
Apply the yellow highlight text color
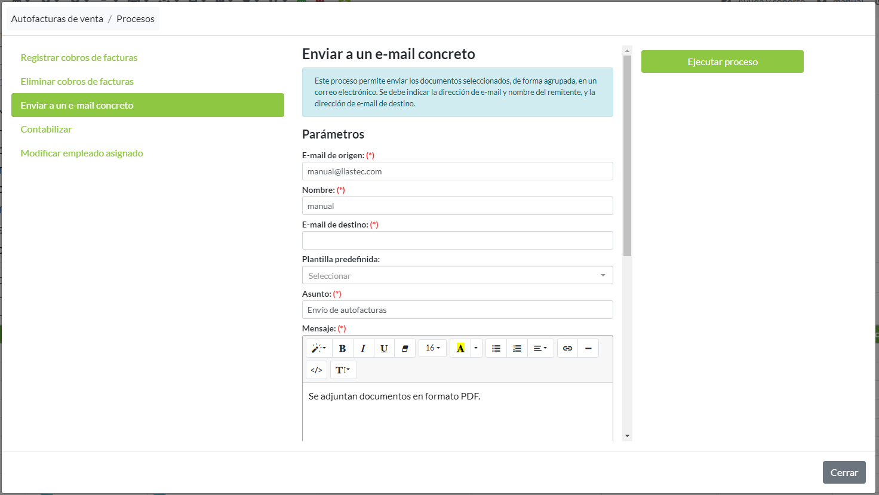(460, 348)
